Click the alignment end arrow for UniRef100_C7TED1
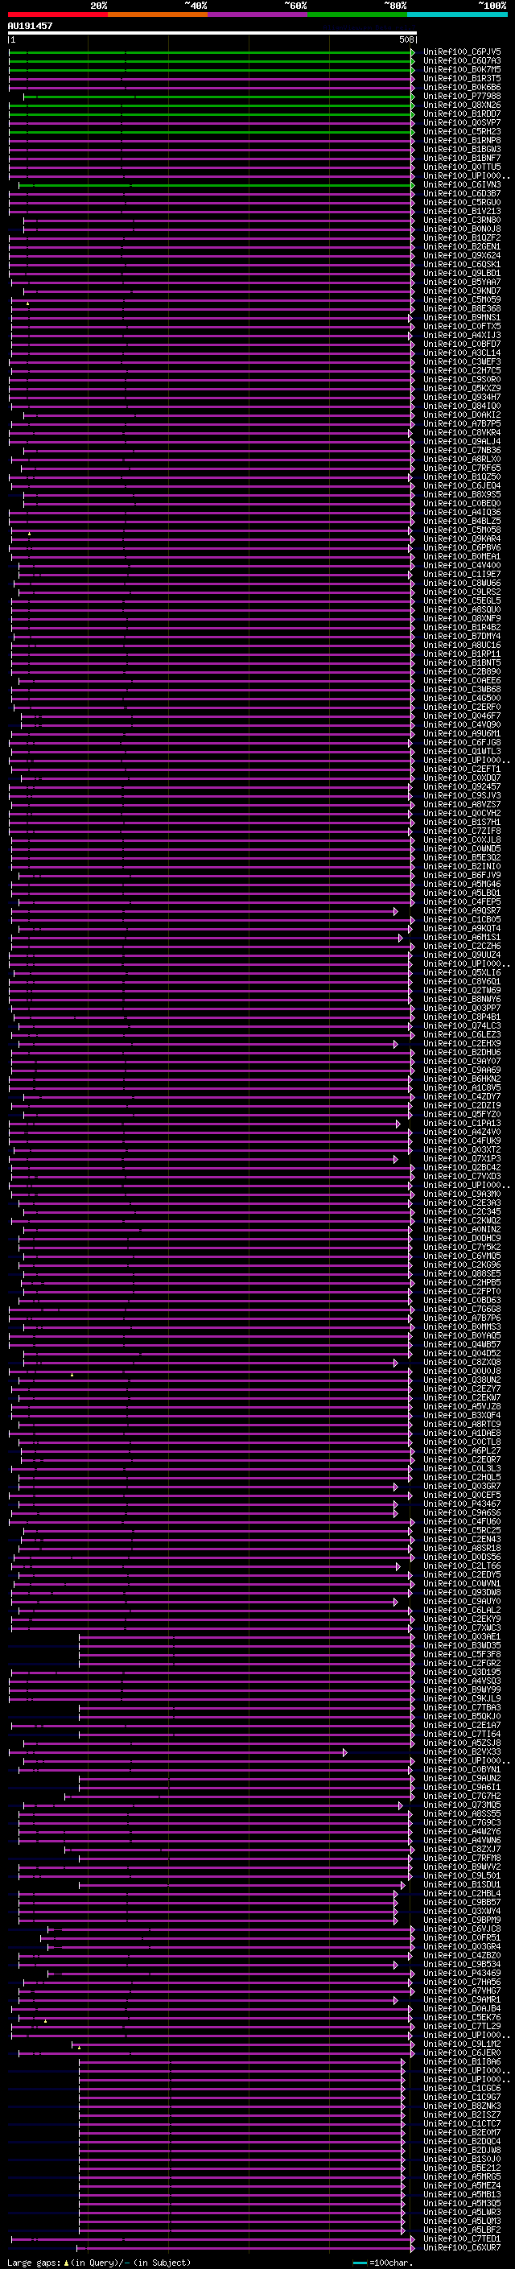 [413, 2239]
